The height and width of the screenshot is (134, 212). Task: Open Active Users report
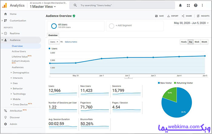19,51
